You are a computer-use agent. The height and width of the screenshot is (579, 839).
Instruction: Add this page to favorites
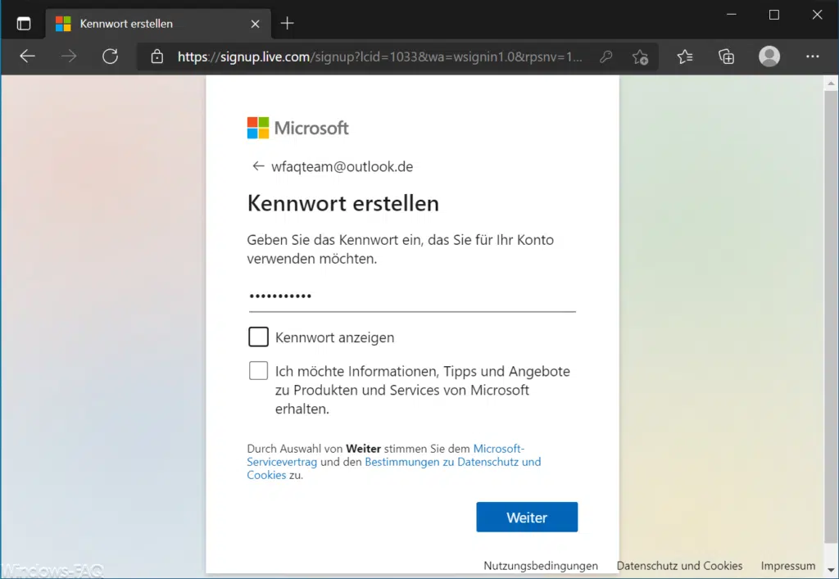point(641,57)
